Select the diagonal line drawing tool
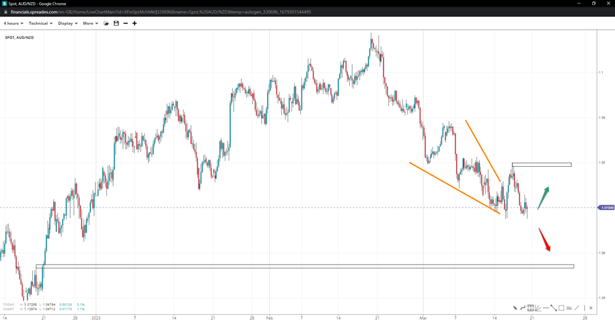Screen dimensions: 615x323 pyautogui.click(x=577, y=308)
